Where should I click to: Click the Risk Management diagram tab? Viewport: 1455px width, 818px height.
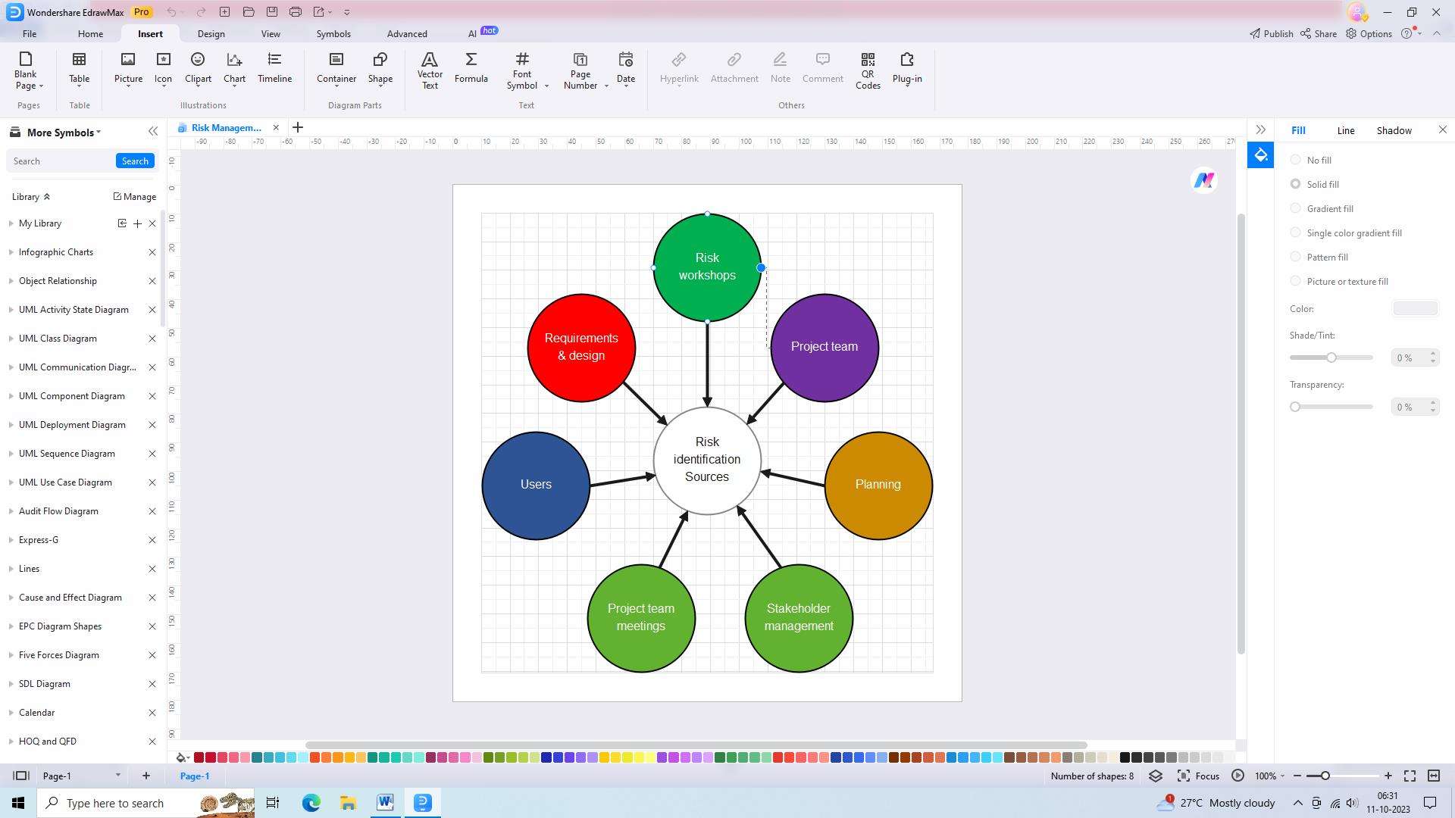(225, 126)
